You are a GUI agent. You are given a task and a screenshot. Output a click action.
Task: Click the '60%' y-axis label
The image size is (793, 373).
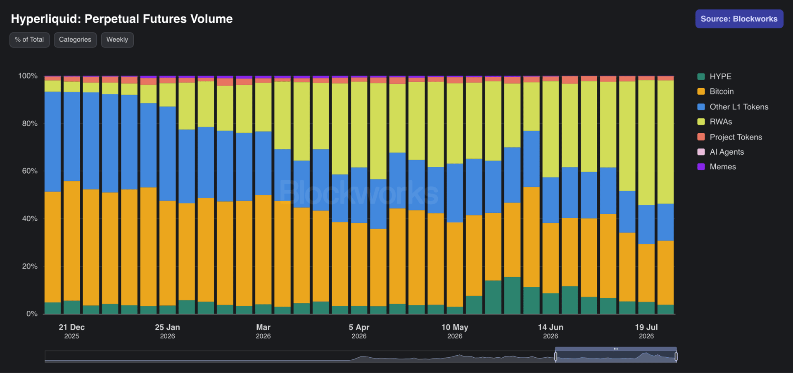pyautogui.click(x=30, y=171)
